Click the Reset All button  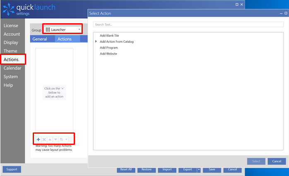[126, 169]
